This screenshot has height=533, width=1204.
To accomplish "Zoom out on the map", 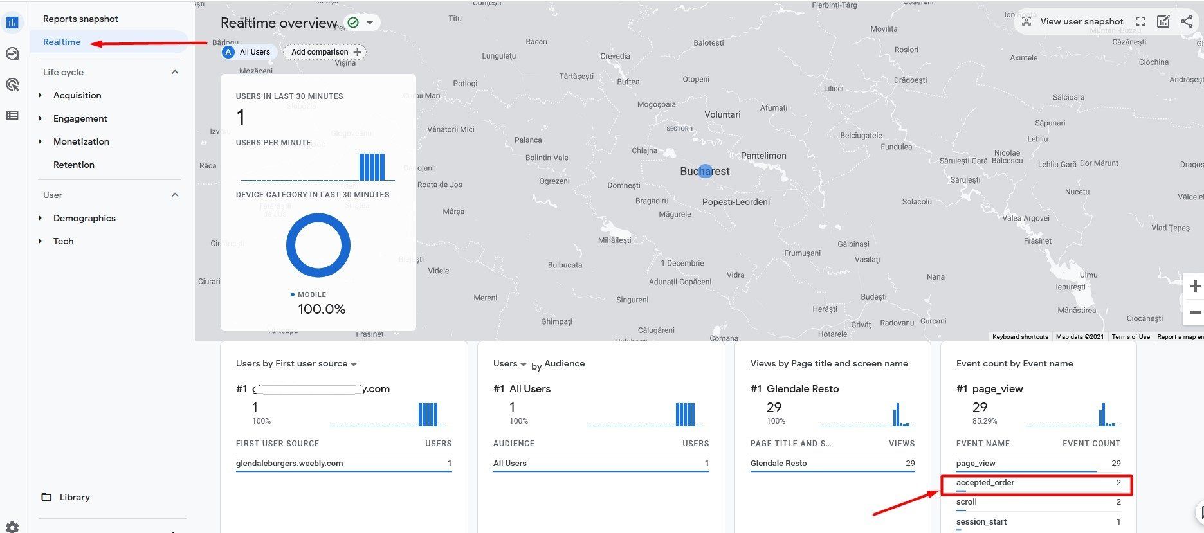I will pyautogui.click(x=1195, y=312).
